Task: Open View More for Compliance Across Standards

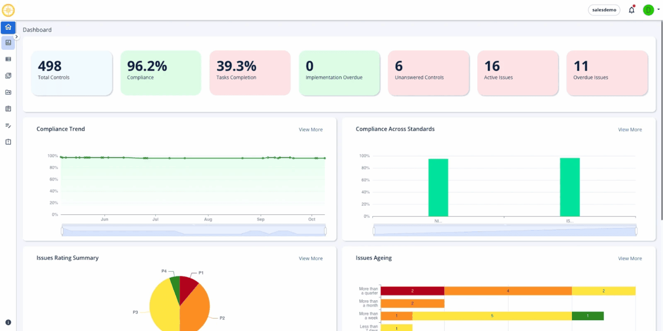Action: pos(630,130)
